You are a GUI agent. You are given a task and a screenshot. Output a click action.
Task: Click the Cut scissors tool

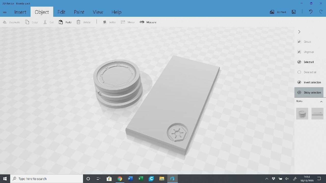point(48,22)
